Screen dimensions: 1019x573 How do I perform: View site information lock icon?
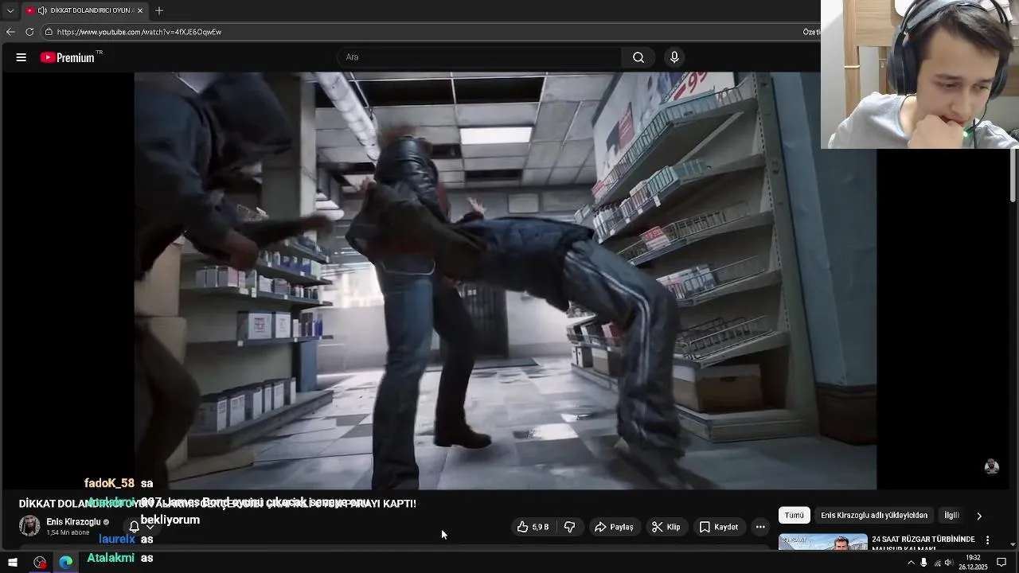click(49, 32)
